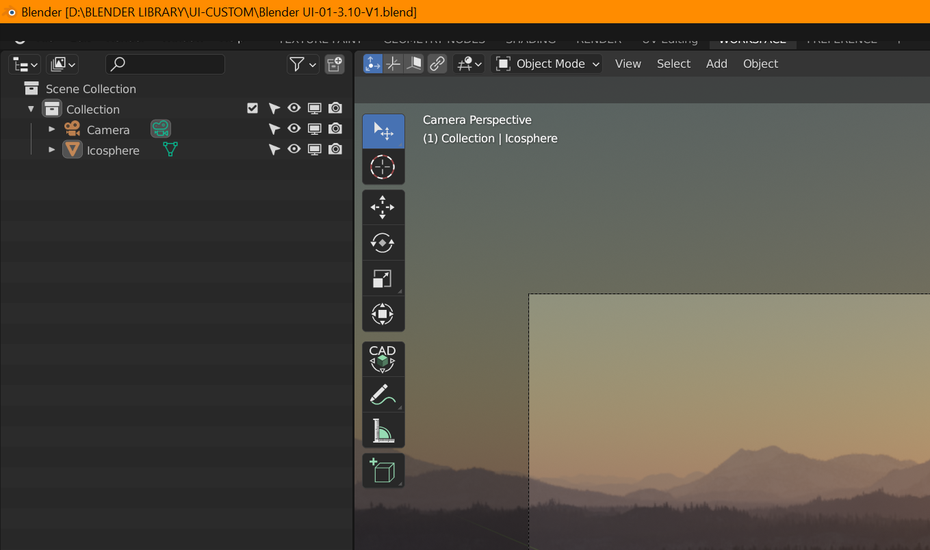Click the green mesh data icon beside Icosphere
Image resolution: width=930 pixels, height=550 pixels.
170,149
